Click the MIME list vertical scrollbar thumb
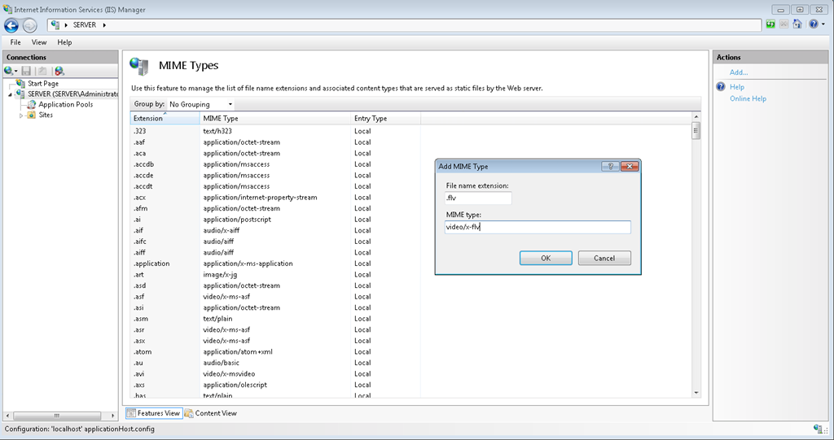This screenshot has width=834, height=440. 696,130
